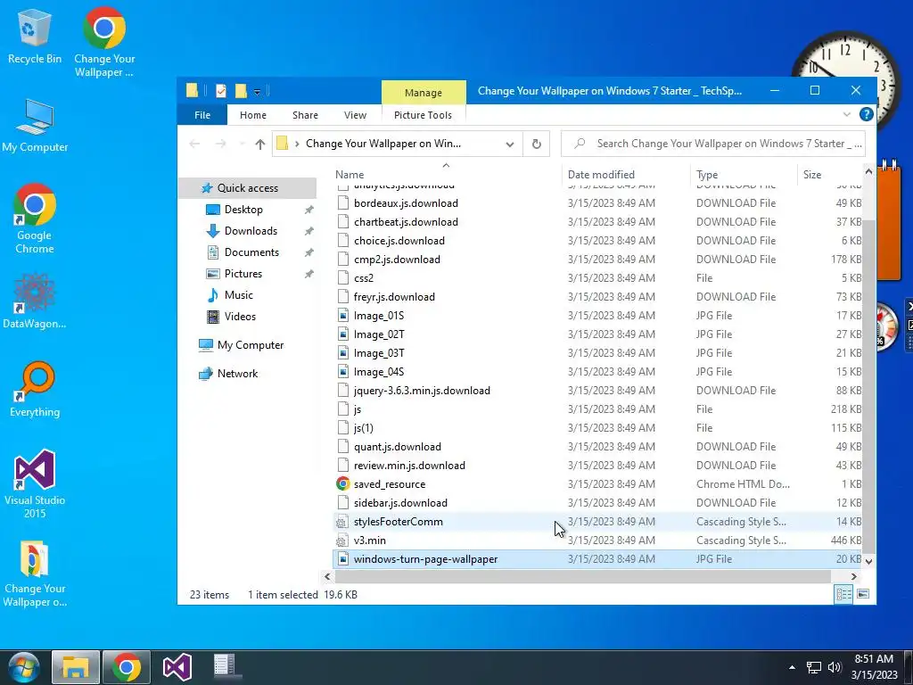The height and width of the screenshot is (685, 913).
Task: Click the Properties quick access toolbar icon
Action: point(221,91)
